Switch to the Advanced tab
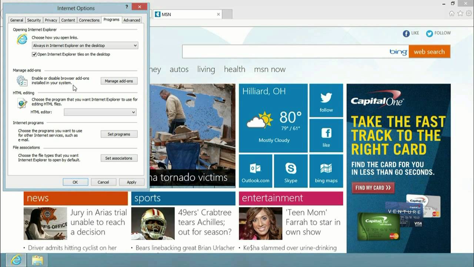Viewport: 474px width, 267px height. 132,20
